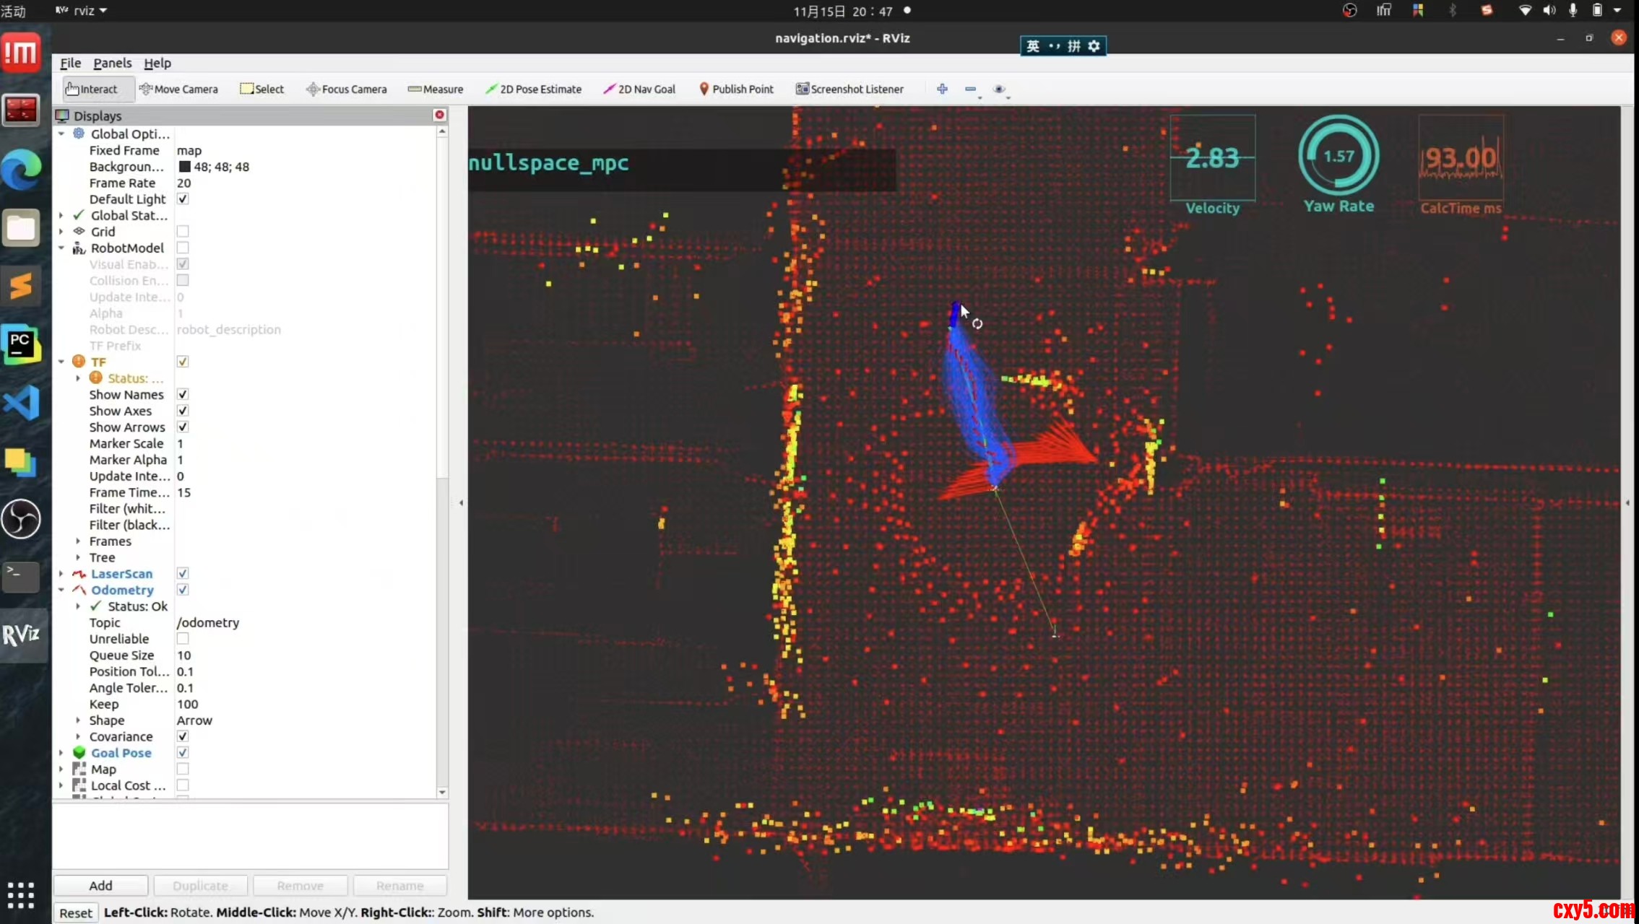
Task: Click the Focus Camera tool
Action: click(347, 89)
